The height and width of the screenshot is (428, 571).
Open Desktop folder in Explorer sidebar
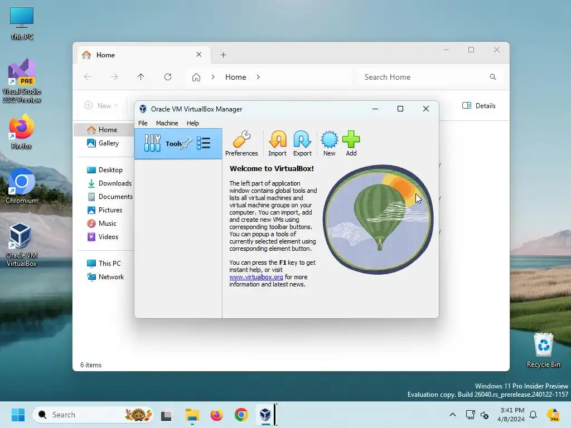coord(105,170)
